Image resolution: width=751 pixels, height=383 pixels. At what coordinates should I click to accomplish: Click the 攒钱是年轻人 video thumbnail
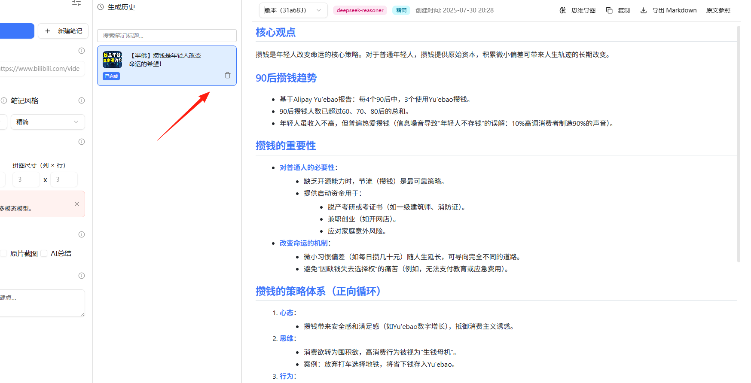pos(112,60)
